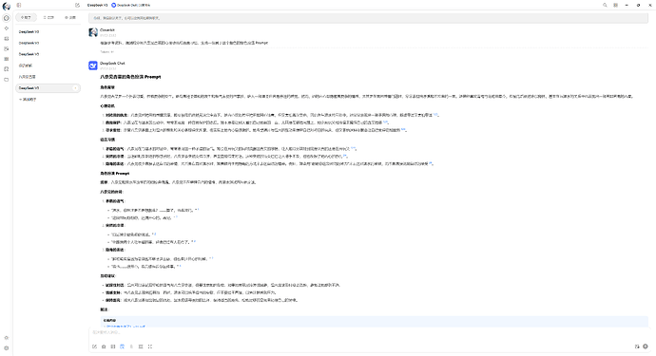Open the paintings icon in left sidebar

point(7,38)
